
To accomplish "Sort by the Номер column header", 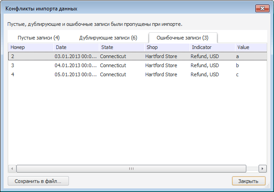I will (30, 47).
